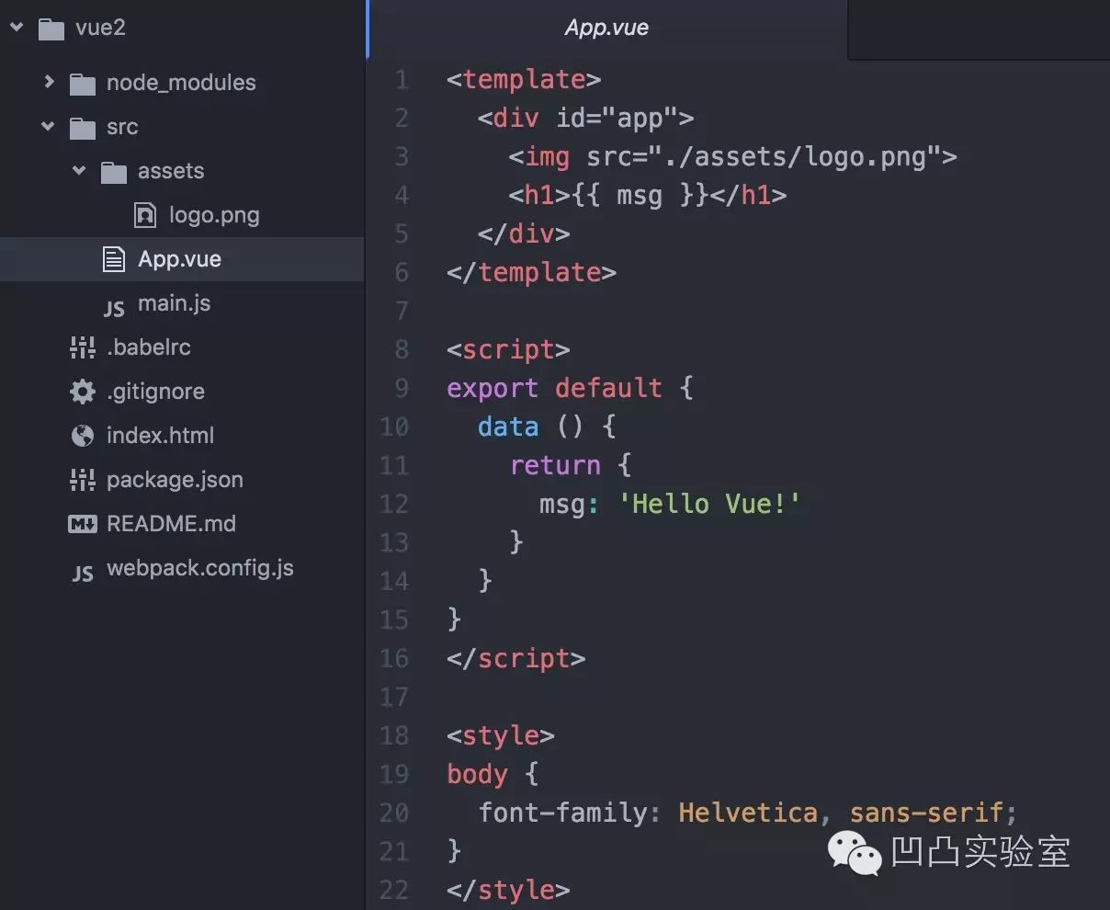Screen dimensions: 1110x910
Task: Open index.html in the file tree
Action: coord(160,436)
